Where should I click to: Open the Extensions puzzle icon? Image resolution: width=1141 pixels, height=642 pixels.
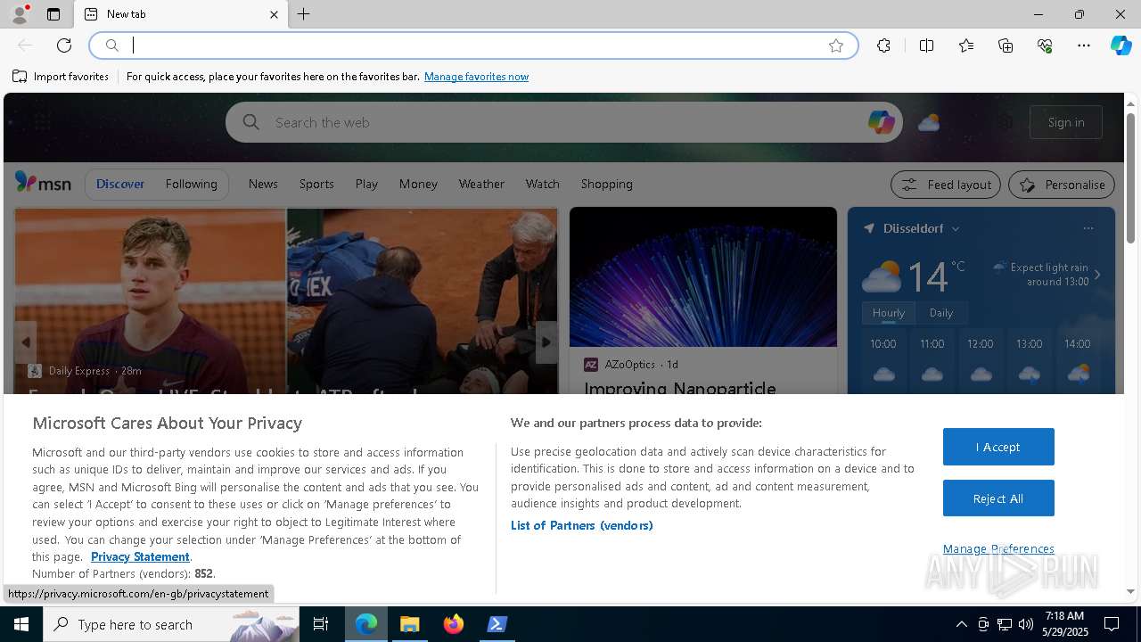[883, 45]
